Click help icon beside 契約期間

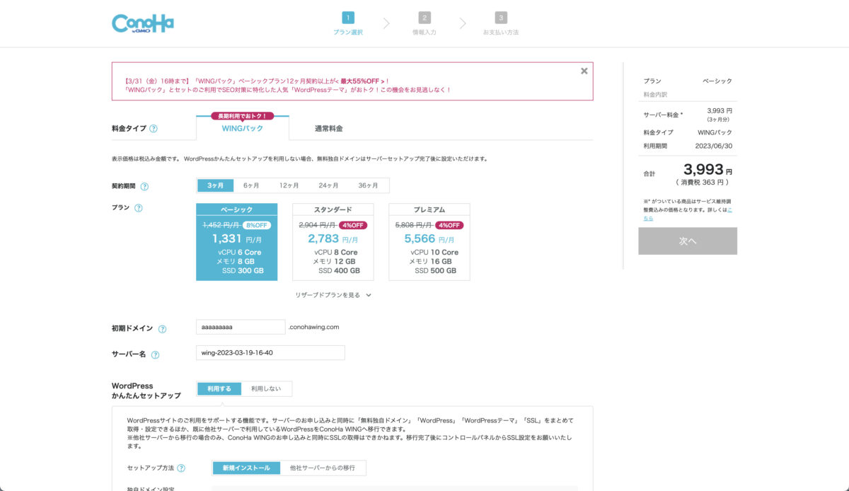coord(144,186)
